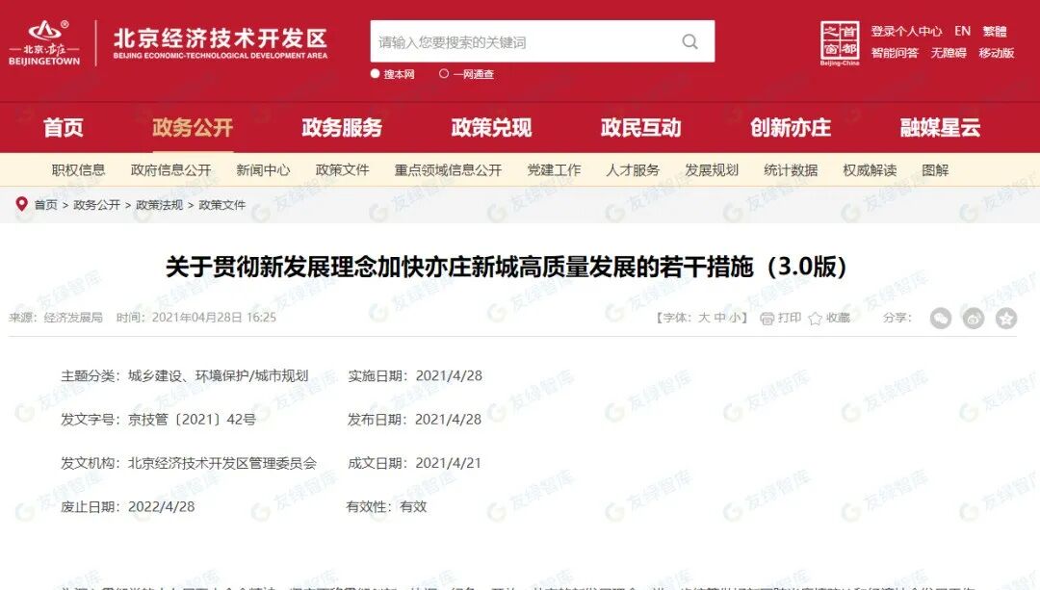Click the 首都之窗 Beijing-China logo icon
The image size is (1040, 590).
point(843,42)
